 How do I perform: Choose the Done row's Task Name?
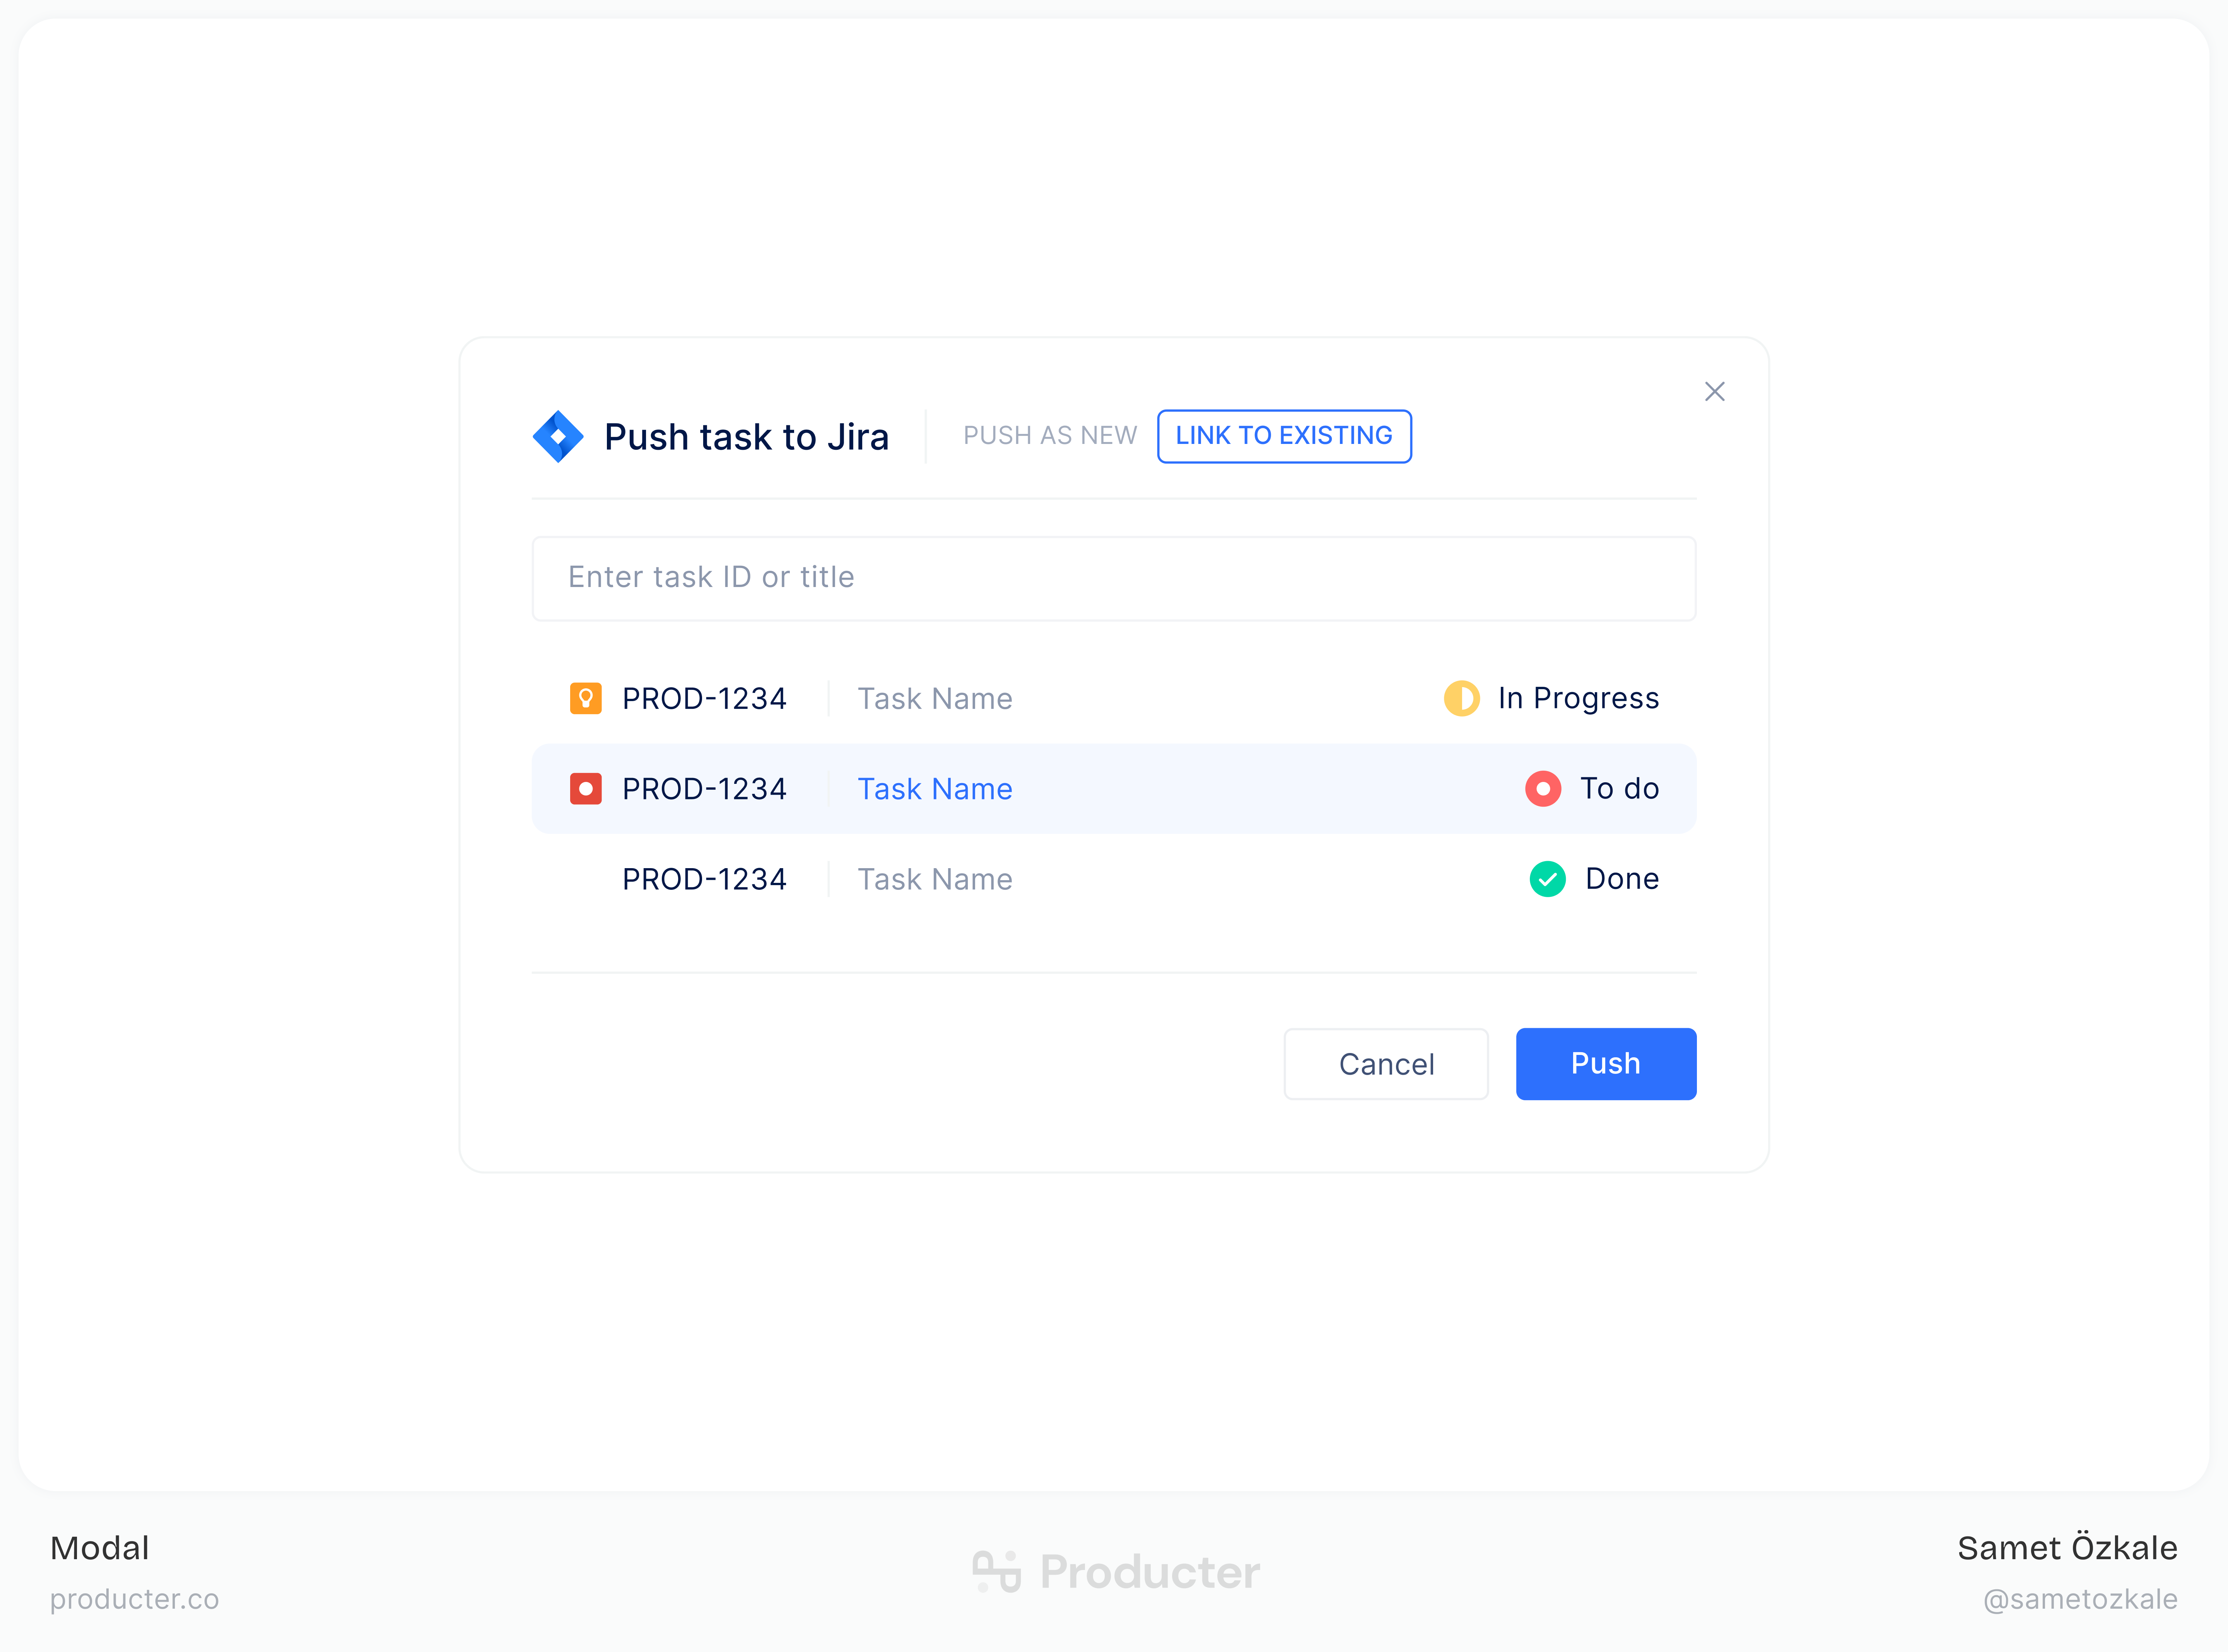point(934,879)
